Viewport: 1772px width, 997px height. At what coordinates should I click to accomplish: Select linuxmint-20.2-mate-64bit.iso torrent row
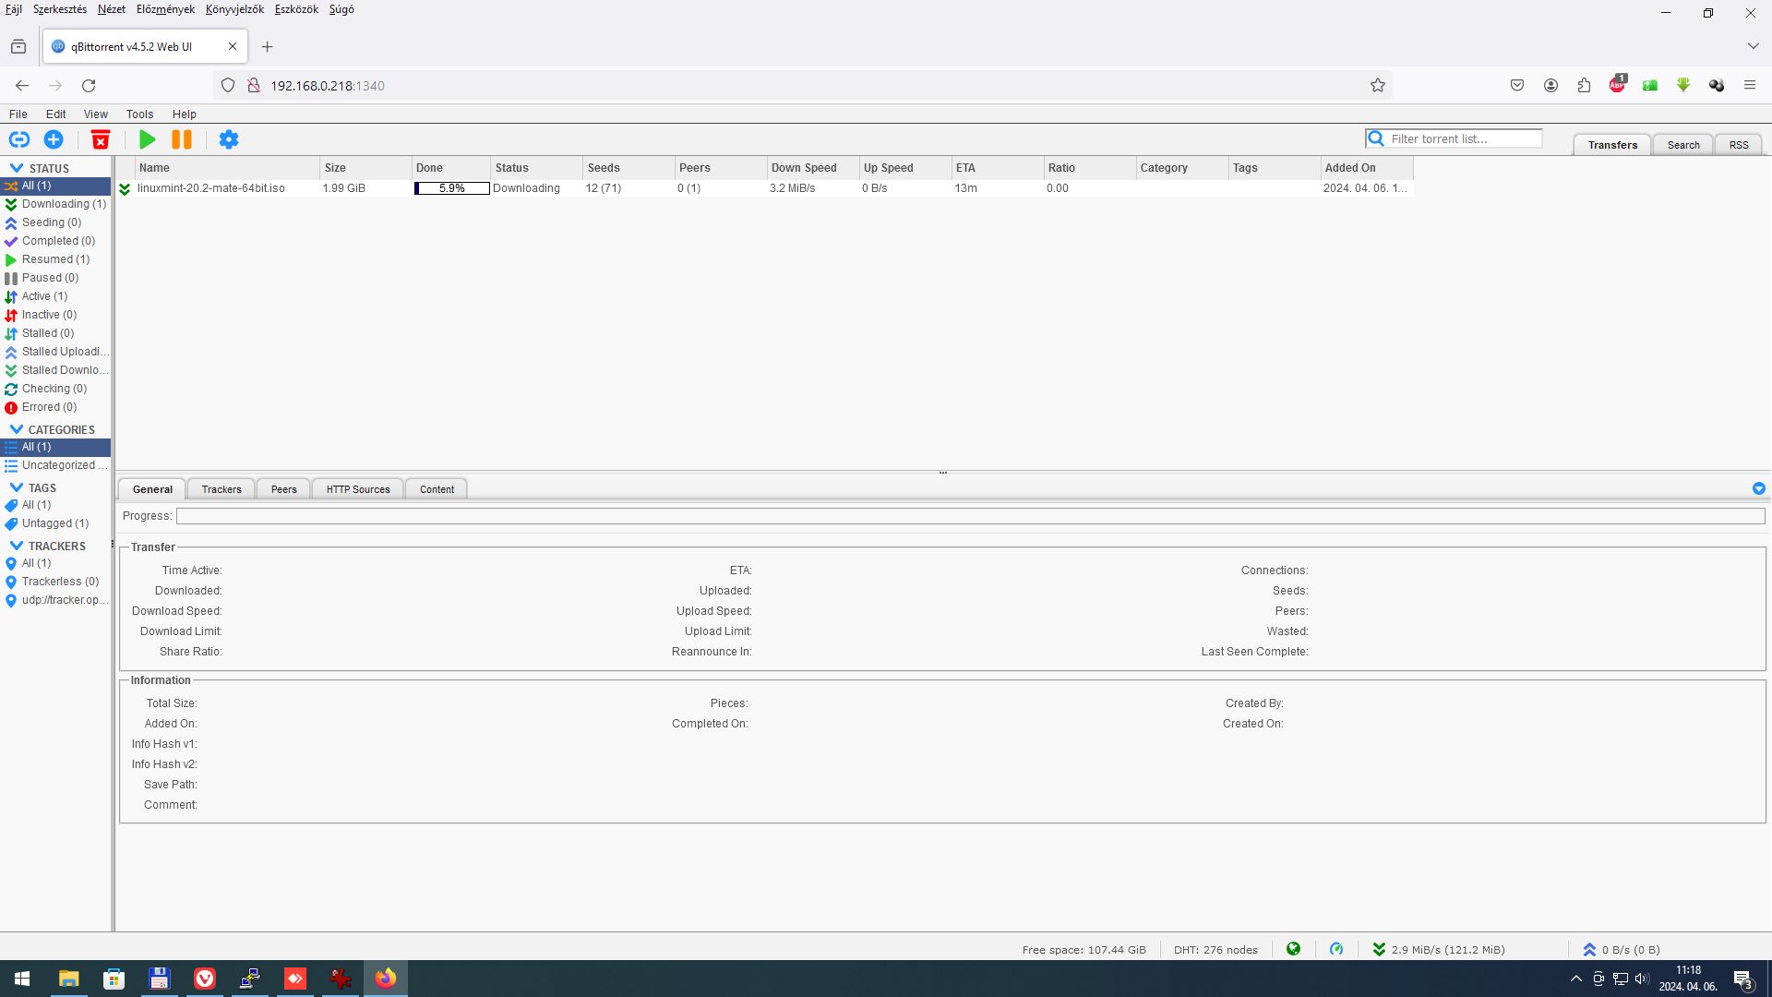(211, 188)
